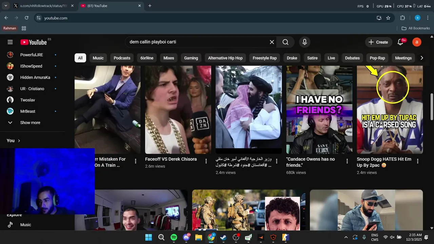Open the tab search dropdown arrow
Screen dimensions: 434x244
5,6
